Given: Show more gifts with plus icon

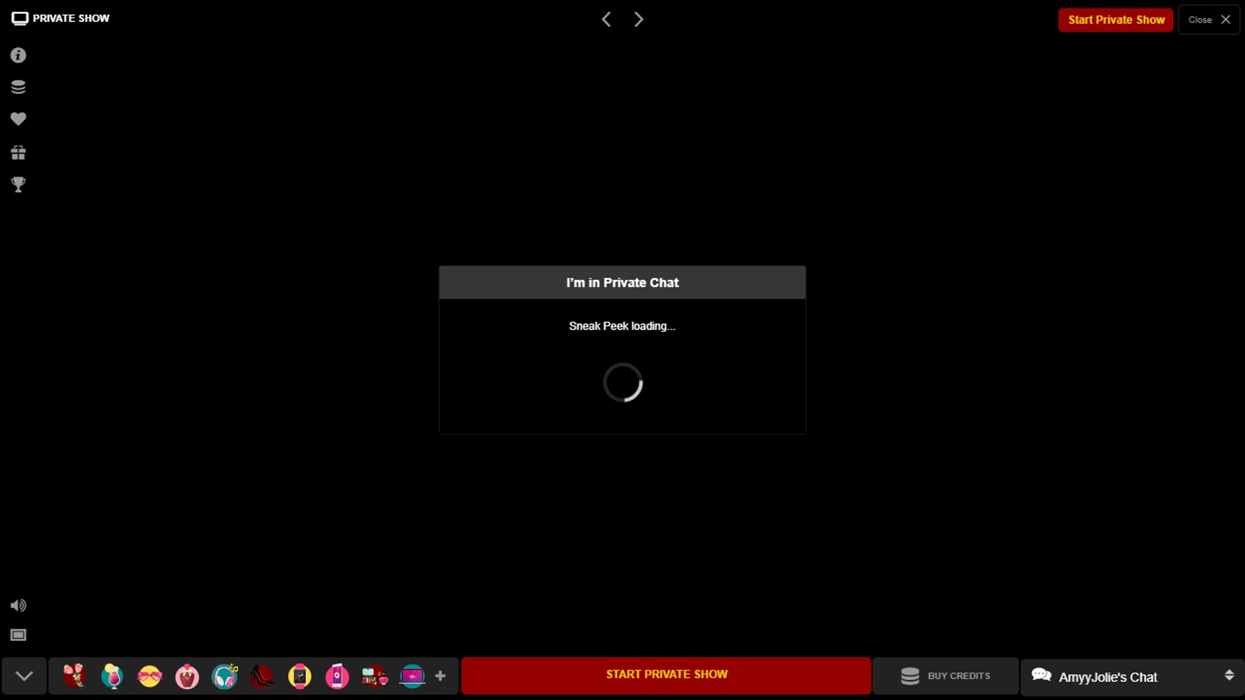Looking at the screenshot, I should [x=440, y=676].
